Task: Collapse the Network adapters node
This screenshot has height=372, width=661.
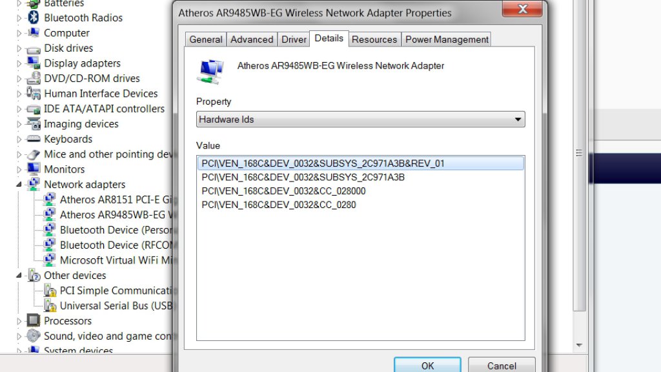Action: point(19,184)
